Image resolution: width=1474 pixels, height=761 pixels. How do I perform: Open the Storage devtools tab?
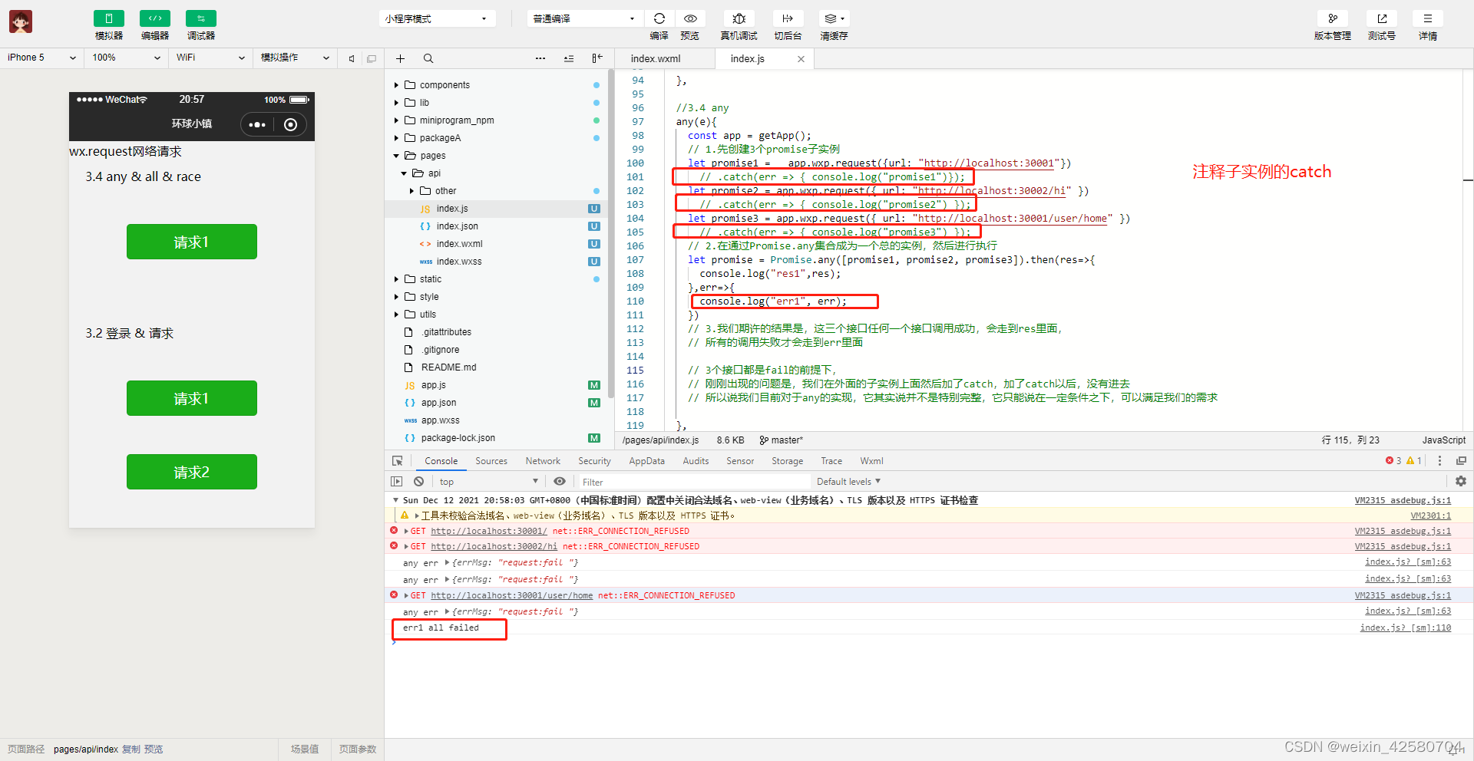pyautogui.click(x=787, y=461)
